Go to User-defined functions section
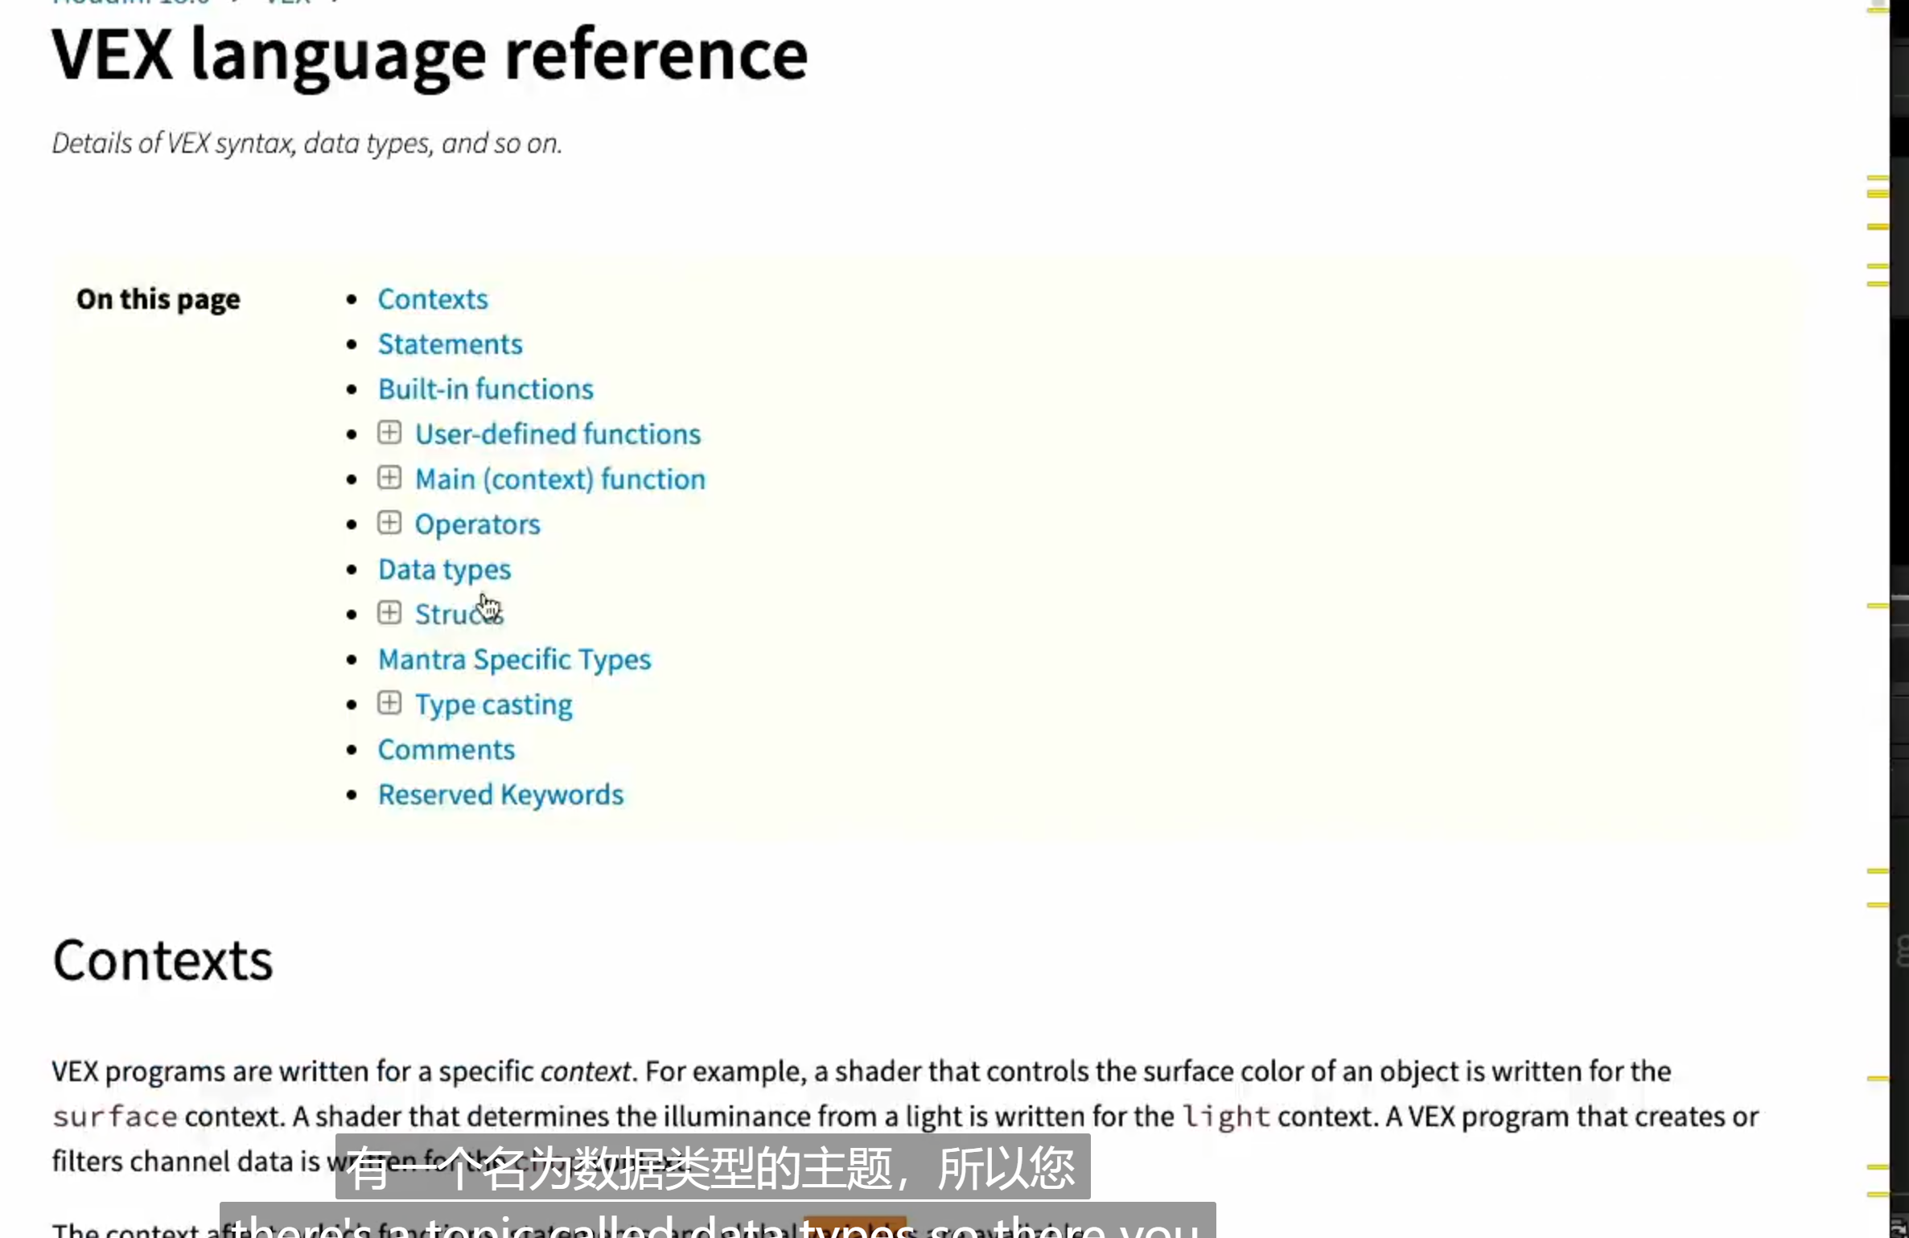This screenshot has width=1909, height=1238. click(557, 434)
